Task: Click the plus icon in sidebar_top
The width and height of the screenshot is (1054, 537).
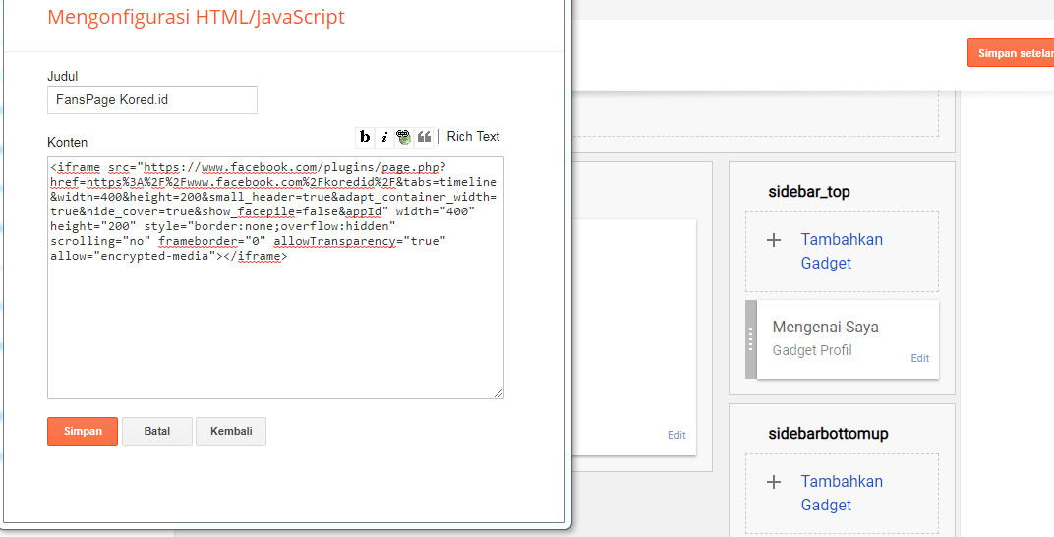Action: 774,240
